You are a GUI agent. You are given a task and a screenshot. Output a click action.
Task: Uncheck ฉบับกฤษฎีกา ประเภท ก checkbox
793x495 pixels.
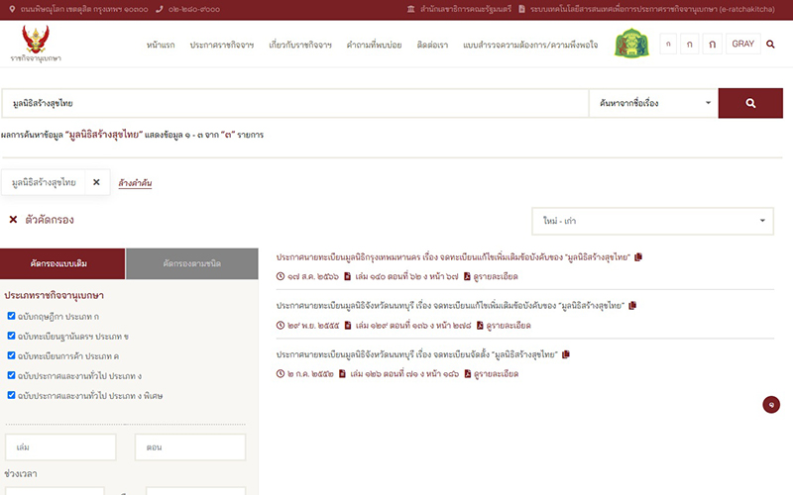click(x=11, y=316)
